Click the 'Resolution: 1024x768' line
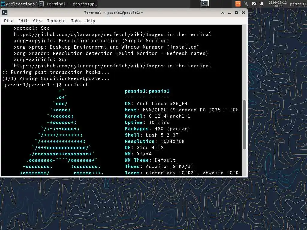This screenshot has width=307, height=230. pyautogui.click(x=154, y=141)
